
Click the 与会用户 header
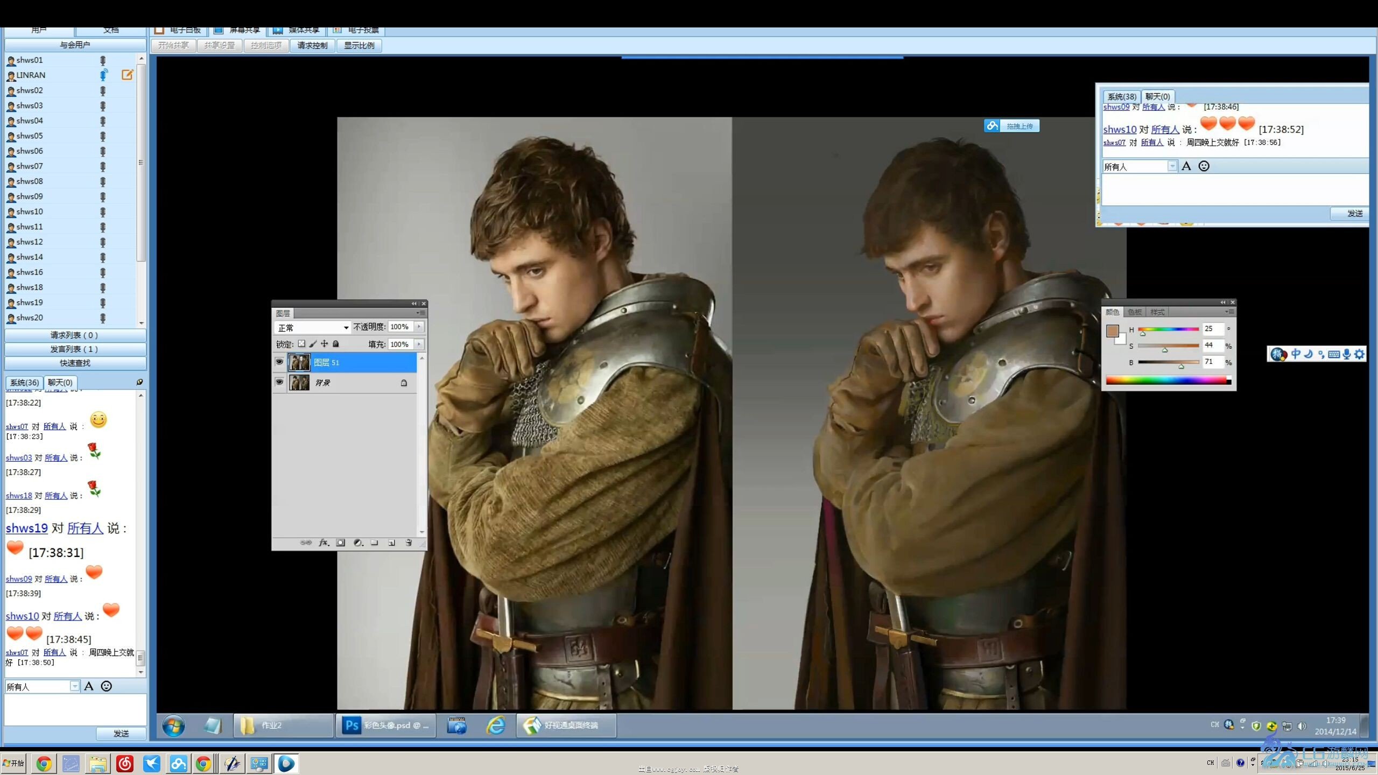tap(75, 45)
